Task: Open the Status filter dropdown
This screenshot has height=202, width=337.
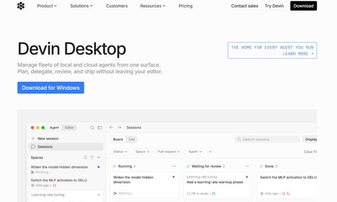Action: (x=120, y=152)
